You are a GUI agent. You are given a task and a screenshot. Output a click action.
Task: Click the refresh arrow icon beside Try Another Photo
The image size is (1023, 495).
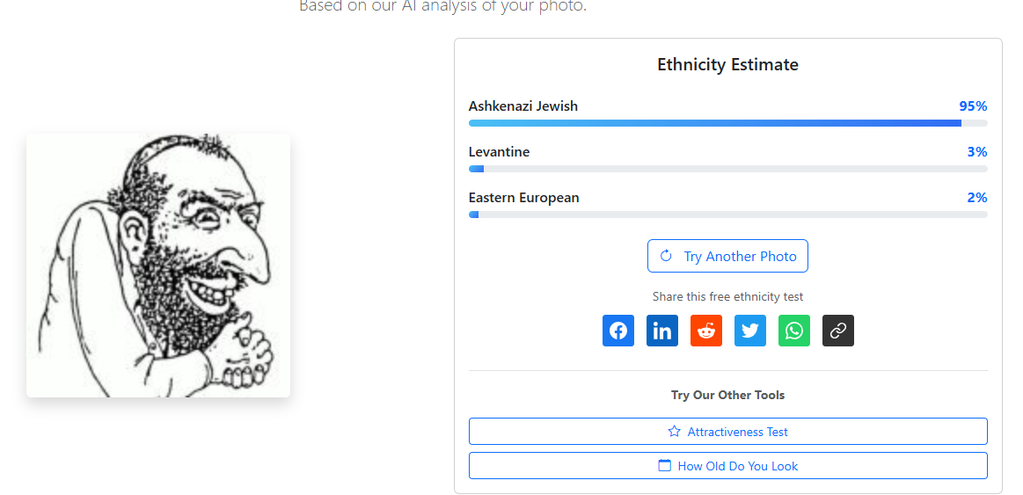(x=666, y=256)
